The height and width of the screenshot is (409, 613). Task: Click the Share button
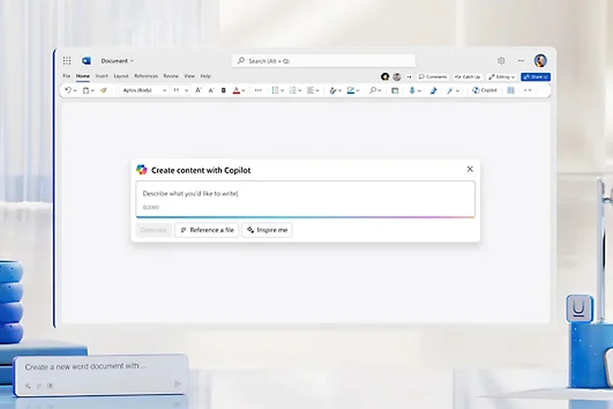(x=535, y=77)
